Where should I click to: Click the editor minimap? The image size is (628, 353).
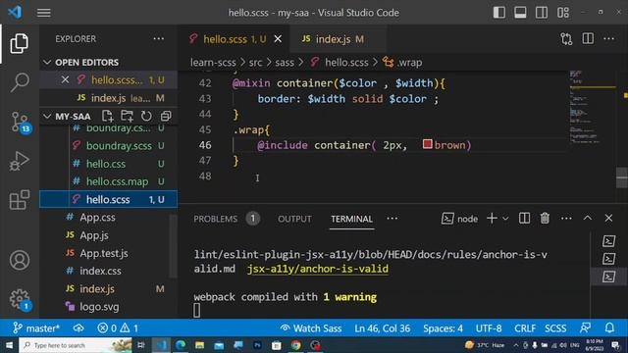(x=593, y=136)
